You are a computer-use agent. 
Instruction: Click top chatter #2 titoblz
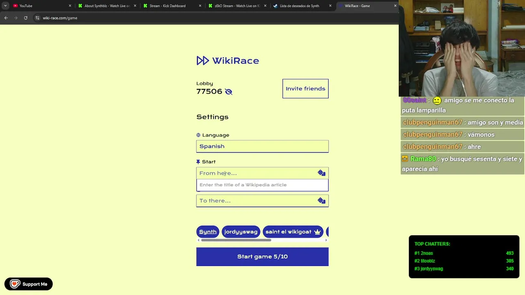click(425, 261)
